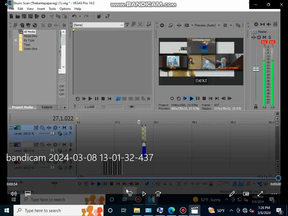This screenshot has height=216, width=288.
Task: Click the Compositing Mode icon on track 1
Action: [x=60, y=134]
